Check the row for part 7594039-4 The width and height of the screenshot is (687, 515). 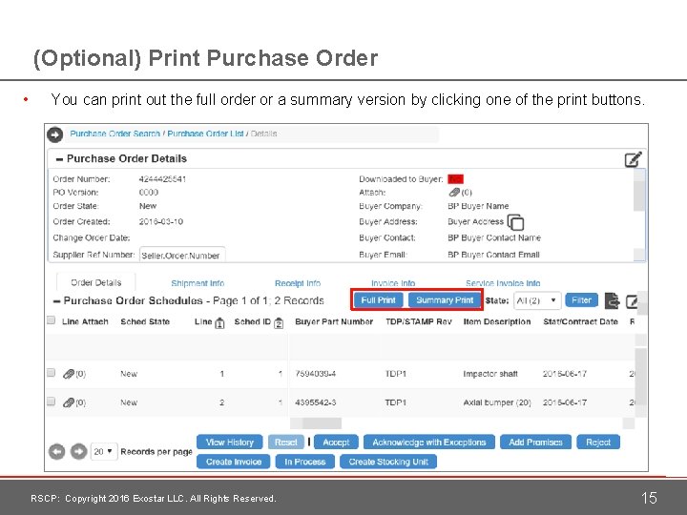click(51, 373)
